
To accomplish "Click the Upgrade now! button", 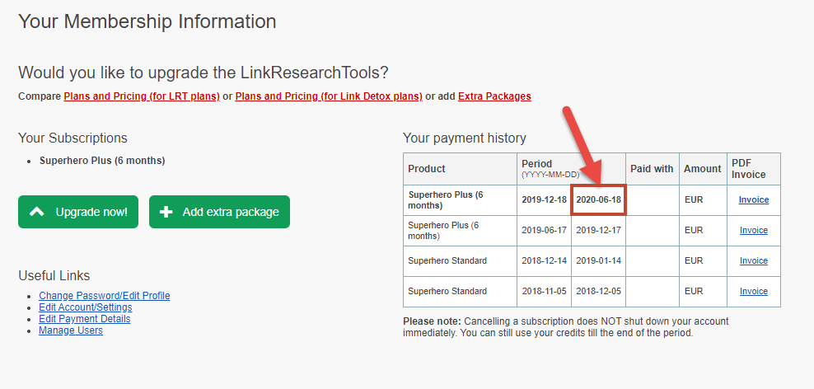I will 78,211.
